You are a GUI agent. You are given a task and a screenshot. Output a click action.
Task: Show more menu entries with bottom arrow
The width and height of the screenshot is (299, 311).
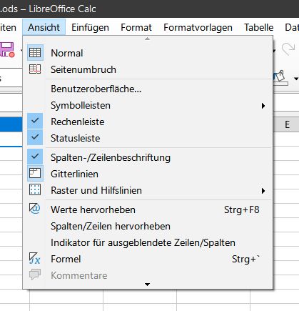[x=148, y=285]
